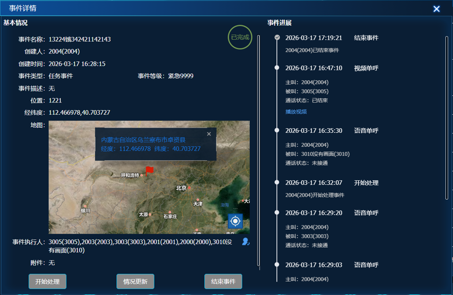Click 内蒙古自治区乌兰察布市卓资县 popup address
This screenshot has width=453, height=295.
[x=143, y=140]
